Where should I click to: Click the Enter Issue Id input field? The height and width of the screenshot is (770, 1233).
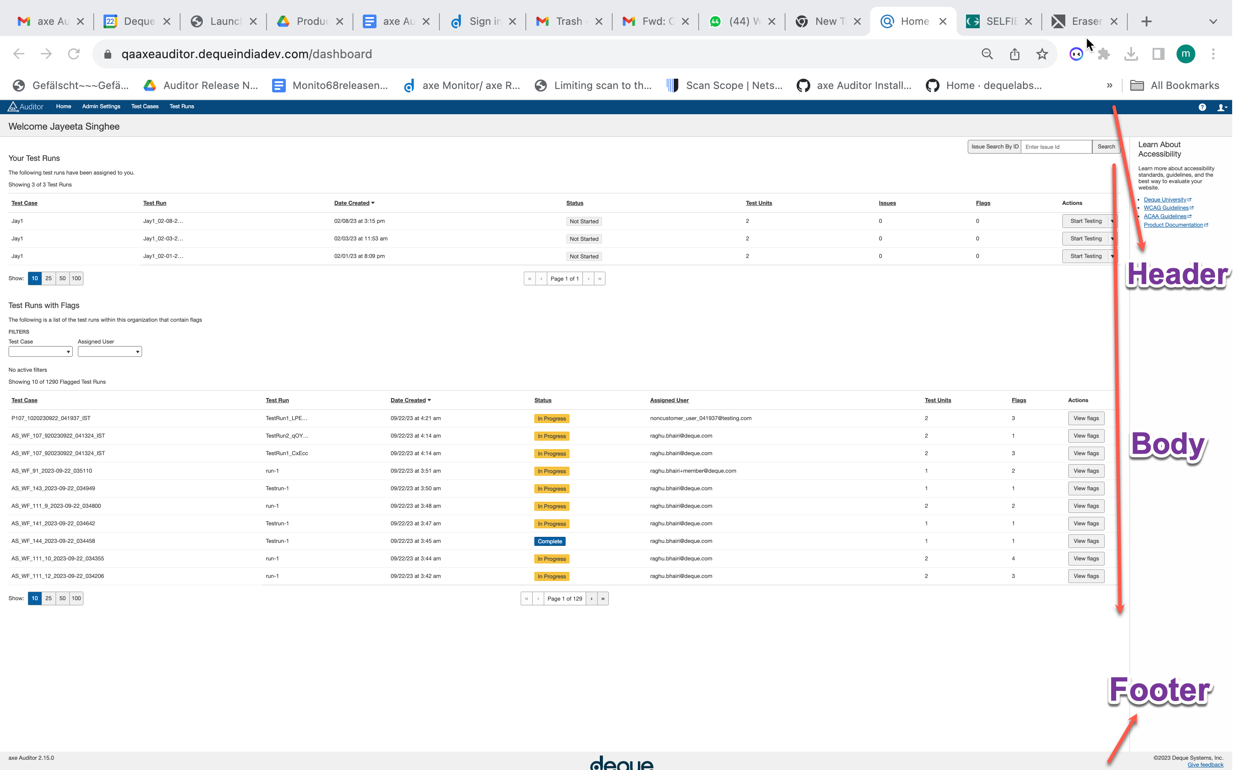coord(1056,147)
